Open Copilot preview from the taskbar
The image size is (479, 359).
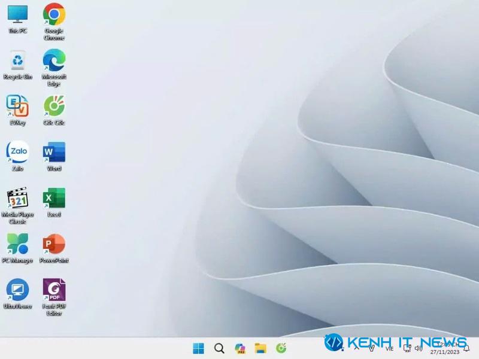pos(240,348)
